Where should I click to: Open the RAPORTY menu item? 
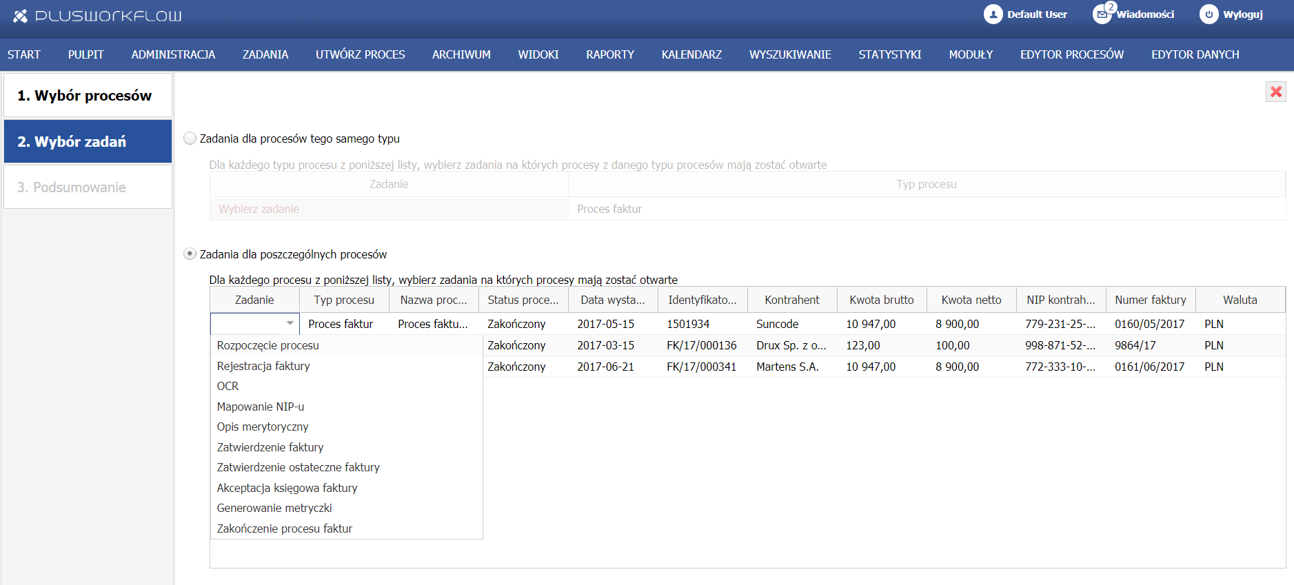(609, 54)
